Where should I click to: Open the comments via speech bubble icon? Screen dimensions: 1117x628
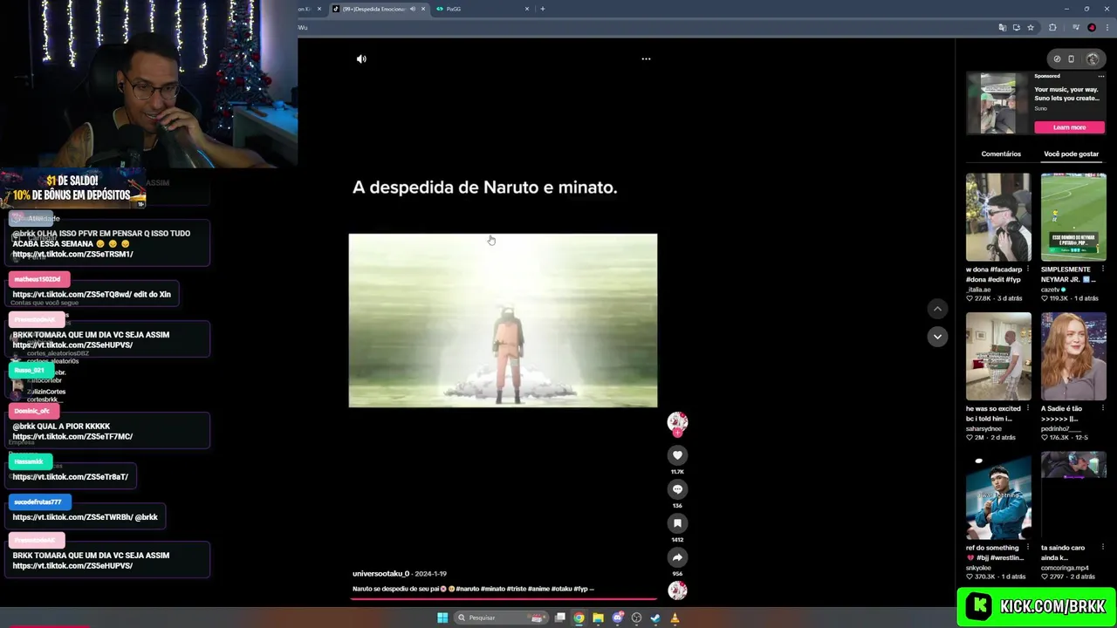click(677, 489)
